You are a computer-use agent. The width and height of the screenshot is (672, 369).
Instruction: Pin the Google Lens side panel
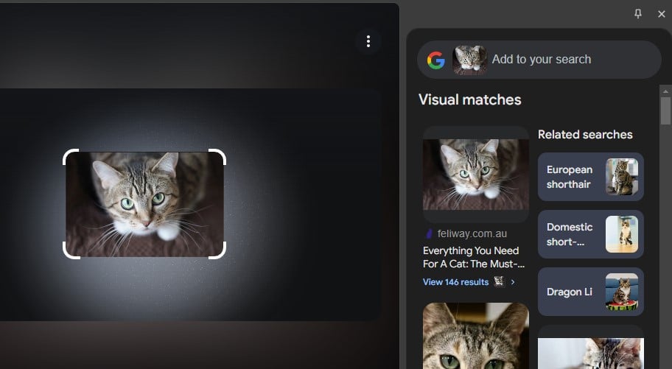[x=637, y=14]
